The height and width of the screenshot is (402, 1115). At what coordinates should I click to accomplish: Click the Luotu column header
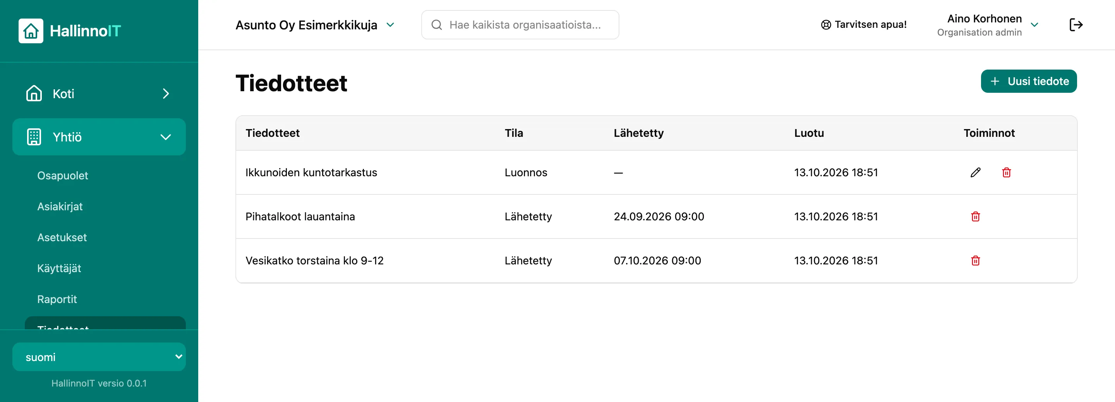809,133
